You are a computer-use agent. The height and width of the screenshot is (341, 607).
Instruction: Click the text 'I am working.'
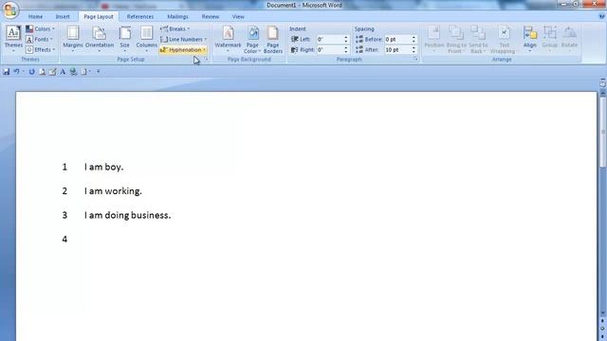coord(113,191)
